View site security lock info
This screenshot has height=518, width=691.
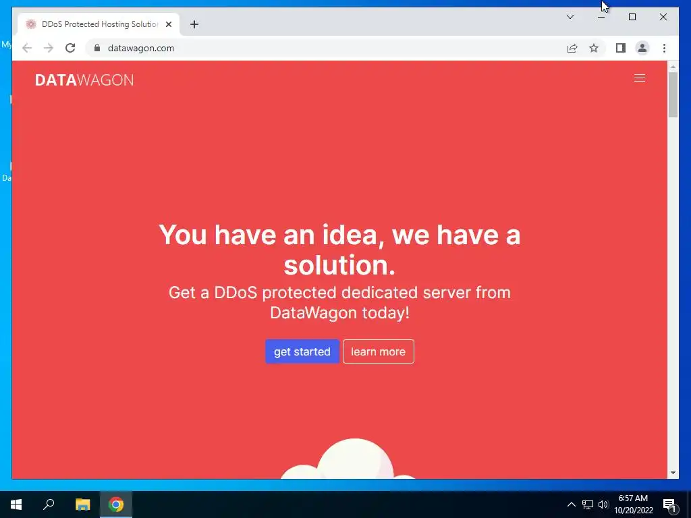tap(97, 48)
